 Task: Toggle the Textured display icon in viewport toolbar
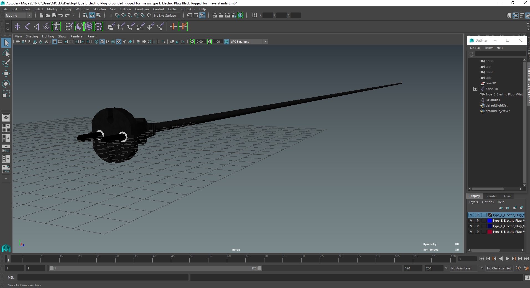tap(119, 42)
